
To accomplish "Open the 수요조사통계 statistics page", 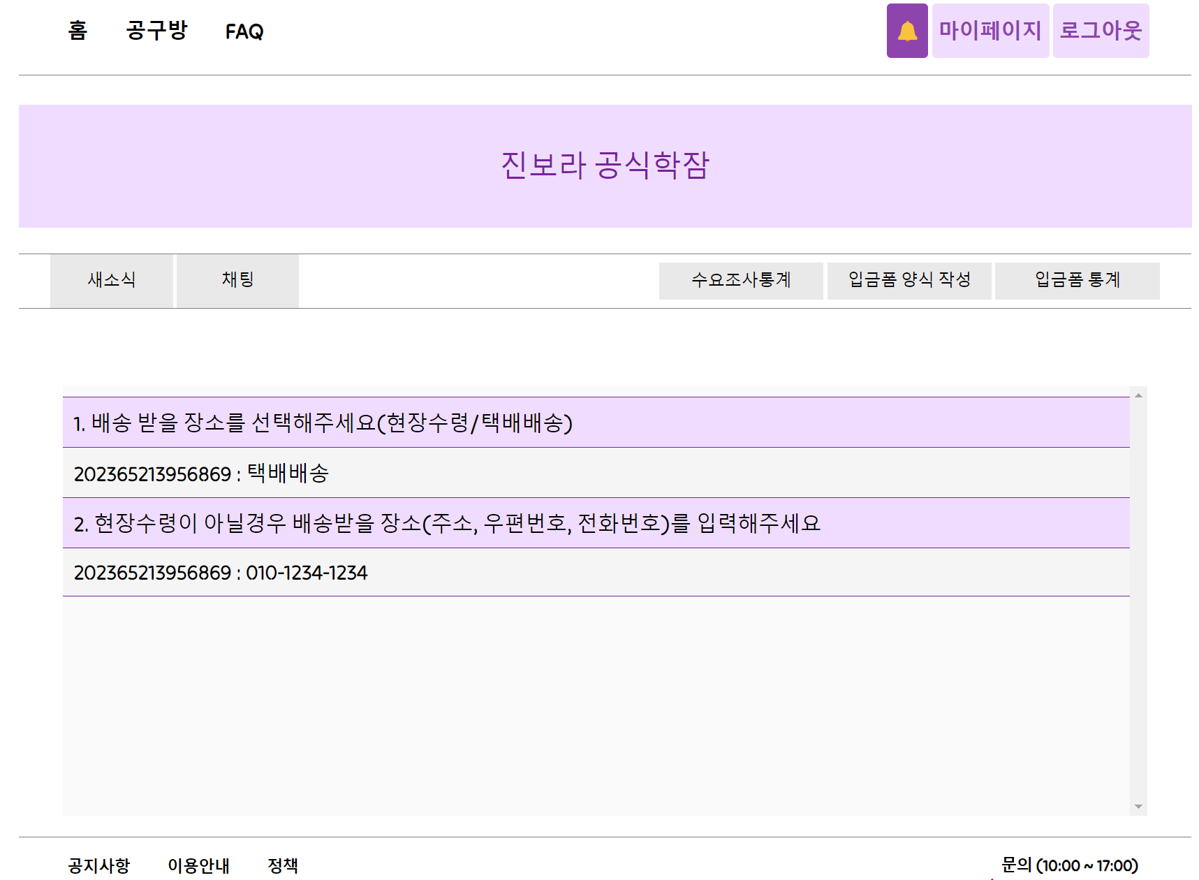I will pyautogui.click(x=741, y=281).
